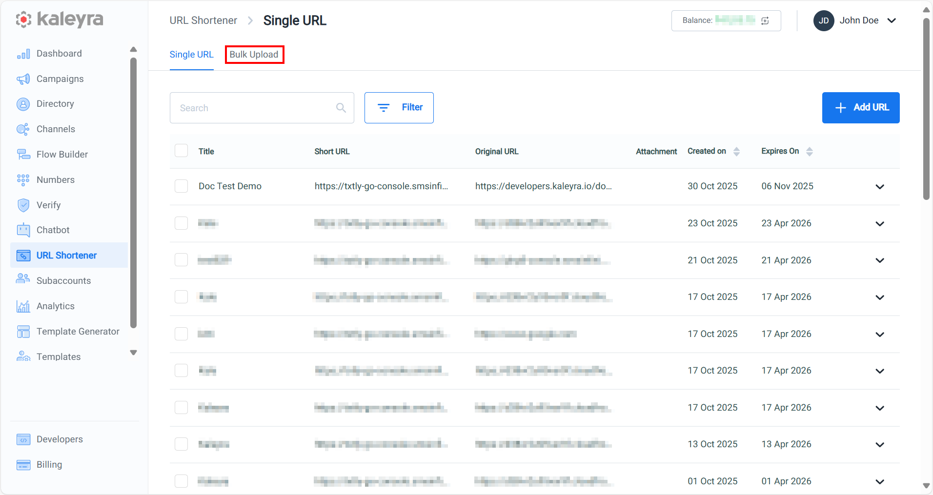Sort table by Expires On
This screenshot has width=933, height=495.
coord(810,152)
